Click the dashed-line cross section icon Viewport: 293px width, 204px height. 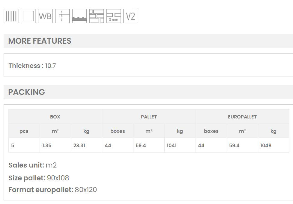pos(62,16)
